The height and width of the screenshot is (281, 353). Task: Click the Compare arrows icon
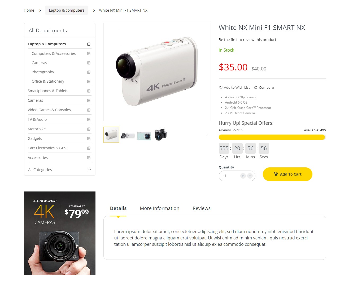(256, 88)
